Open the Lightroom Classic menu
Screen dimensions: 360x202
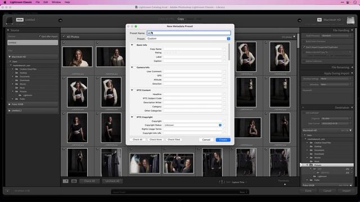pyautogui.click(x=21, y=2)
